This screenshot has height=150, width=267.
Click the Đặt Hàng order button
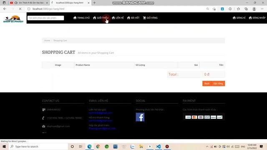218,83
